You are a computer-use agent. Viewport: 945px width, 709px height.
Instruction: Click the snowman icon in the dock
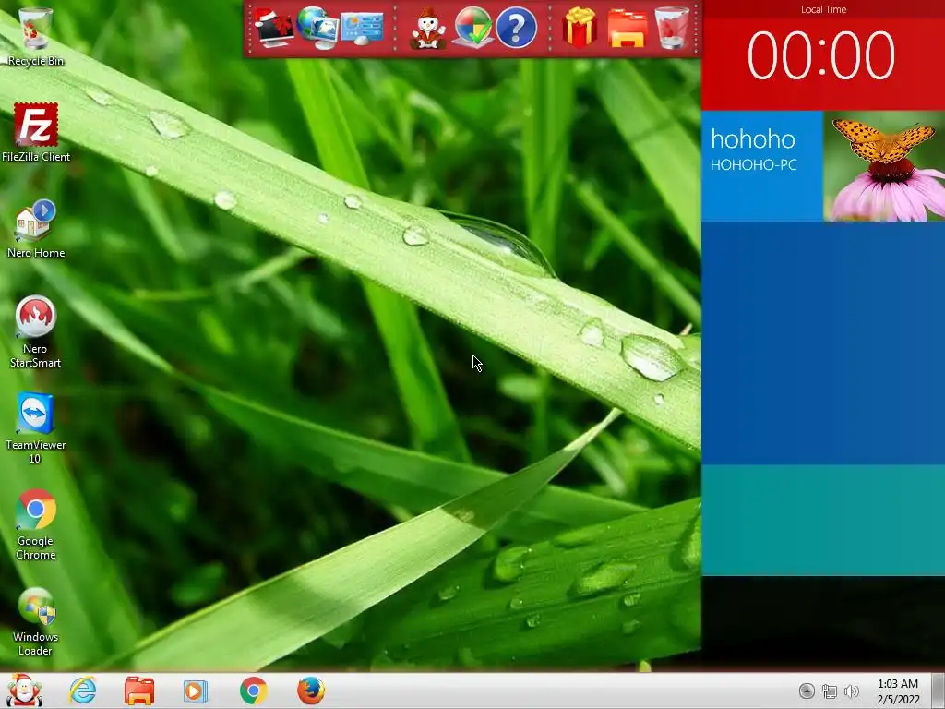click(428, 28)
